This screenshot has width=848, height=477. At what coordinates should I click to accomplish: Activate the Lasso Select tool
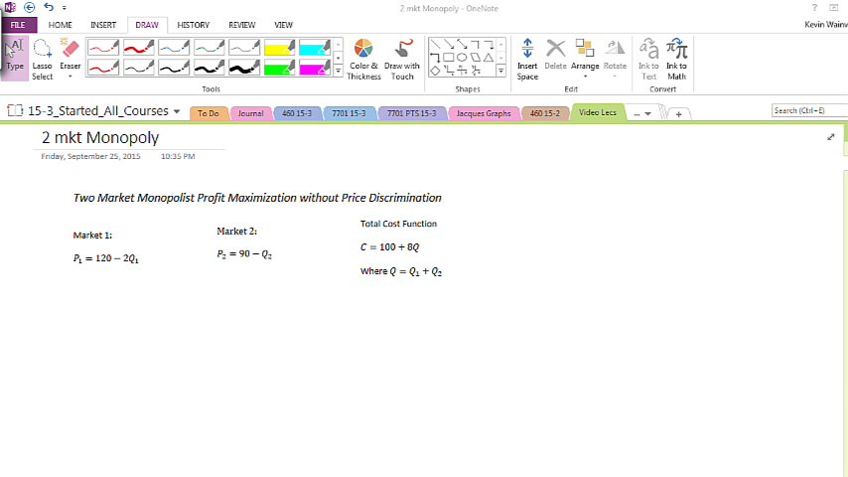43,59
